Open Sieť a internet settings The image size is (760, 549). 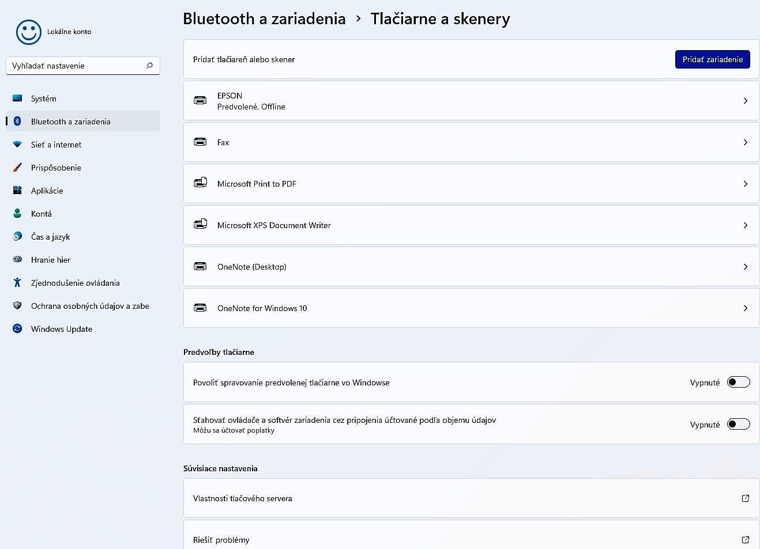(x=83, y=145)
